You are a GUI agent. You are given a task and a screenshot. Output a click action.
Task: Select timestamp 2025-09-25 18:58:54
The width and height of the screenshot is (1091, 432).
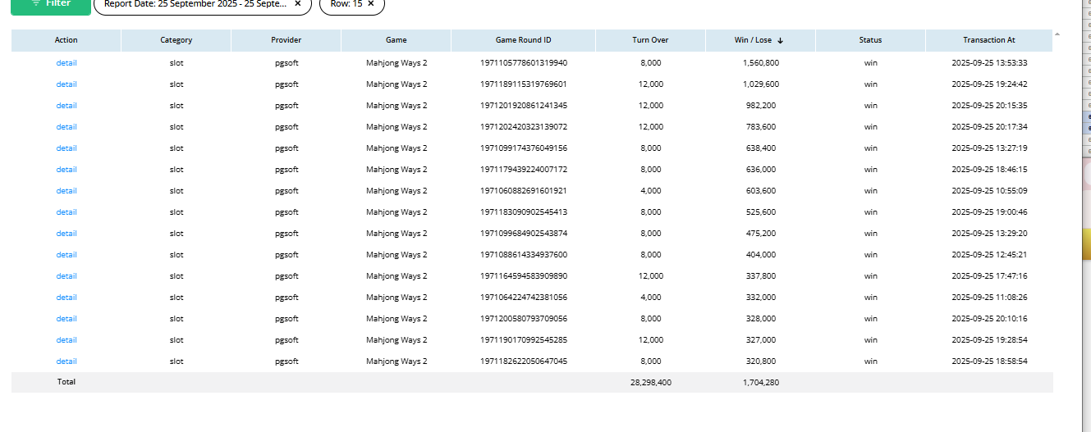(x=989, y=361)
